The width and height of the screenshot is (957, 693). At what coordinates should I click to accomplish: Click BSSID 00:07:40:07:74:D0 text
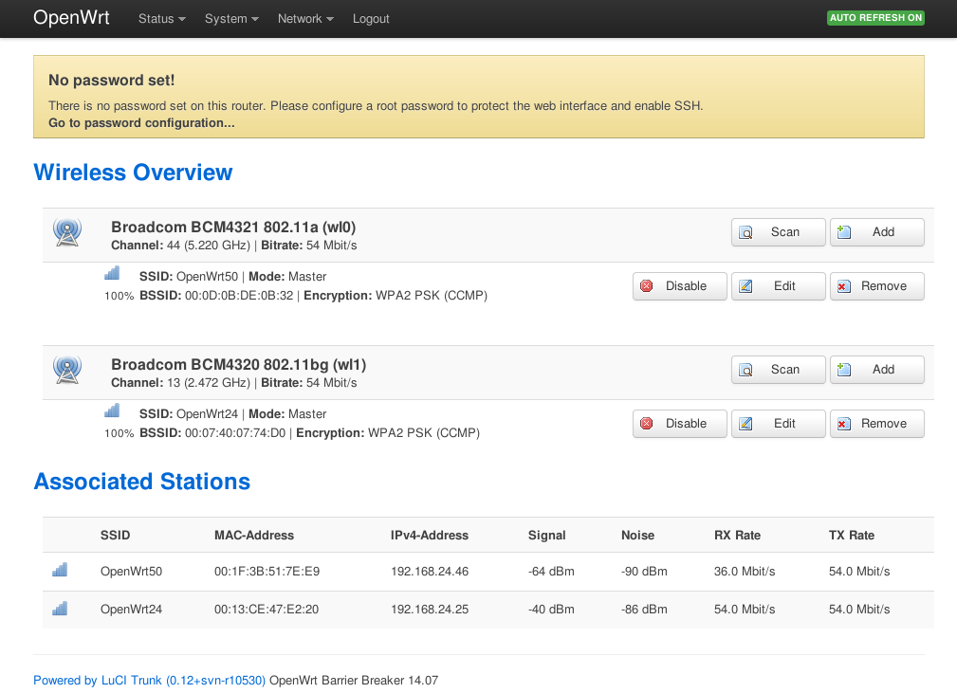point(212,432)
